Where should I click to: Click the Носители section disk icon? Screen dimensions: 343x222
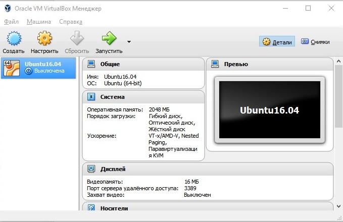pos(91,207)
